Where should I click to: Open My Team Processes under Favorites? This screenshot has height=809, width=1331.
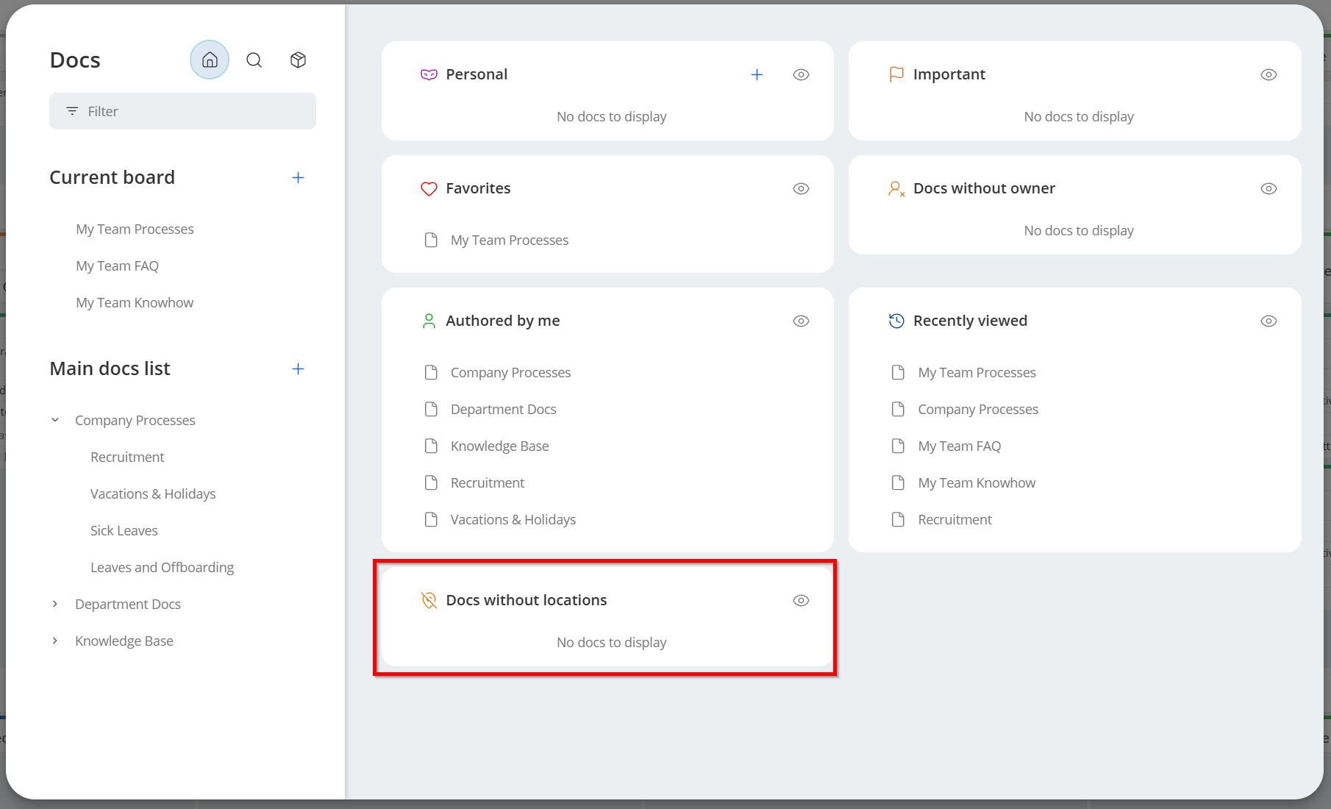coord(509,240)
